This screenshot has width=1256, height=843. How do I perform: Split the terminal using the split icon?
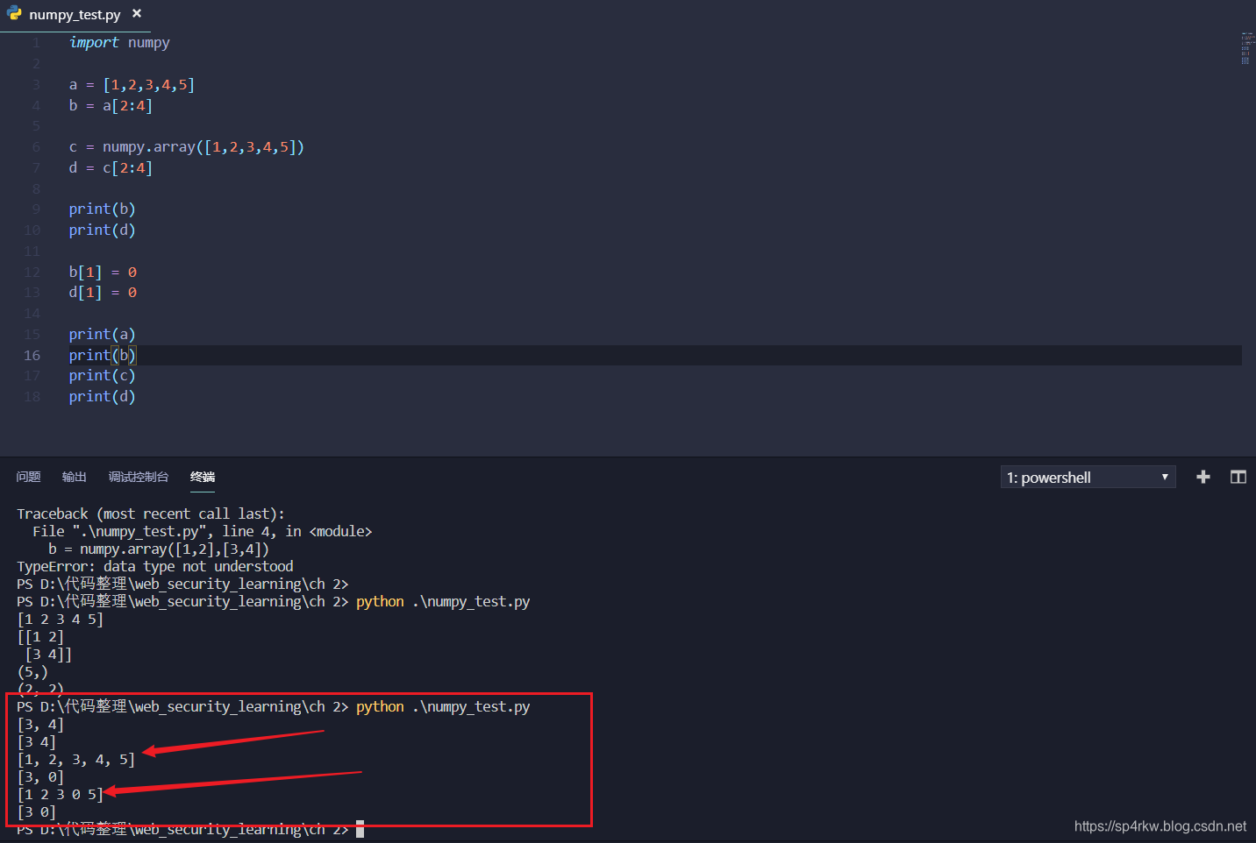(1238, 477)
